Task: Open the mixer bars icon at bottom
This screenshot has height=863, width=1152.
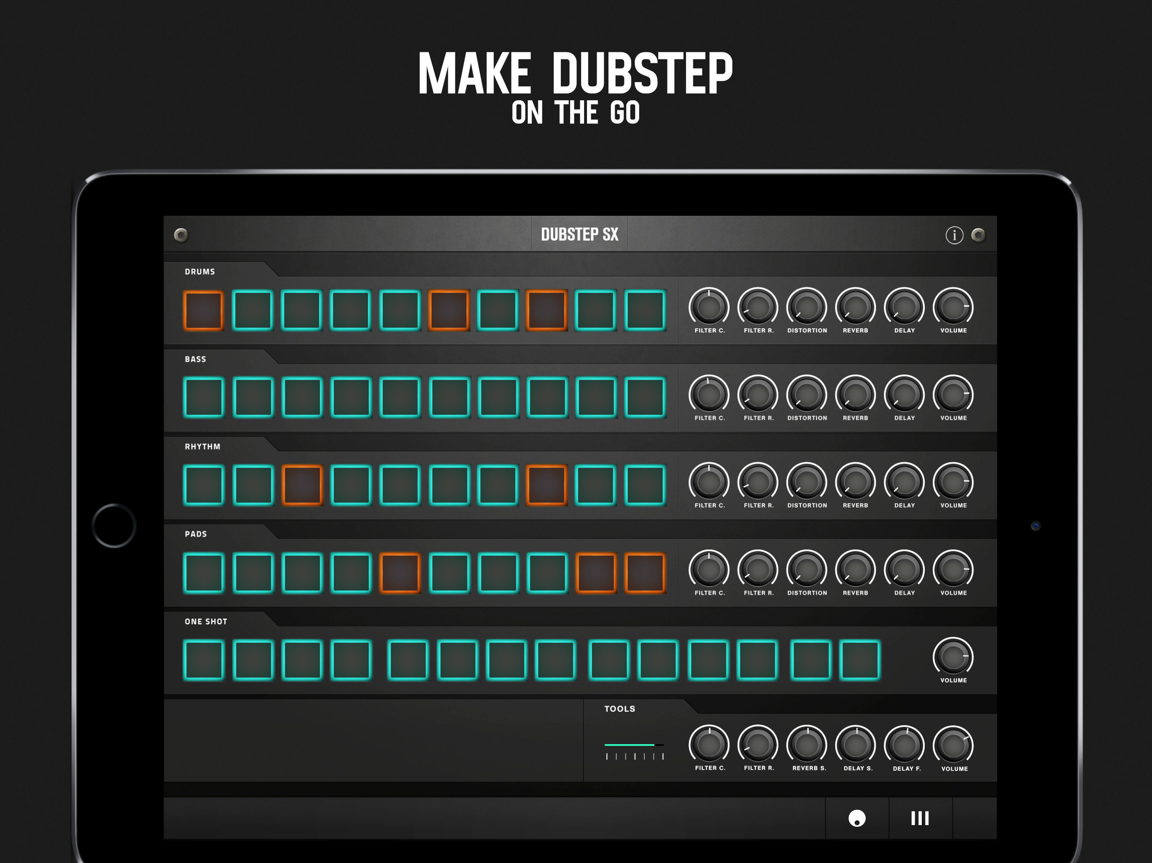Action: point(920,818)
